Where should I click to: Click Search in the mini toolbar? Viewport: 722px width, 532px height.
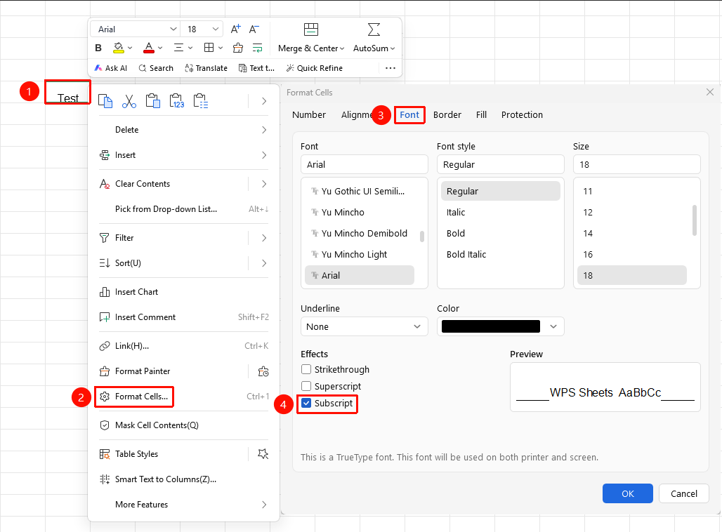click(156, 68)
